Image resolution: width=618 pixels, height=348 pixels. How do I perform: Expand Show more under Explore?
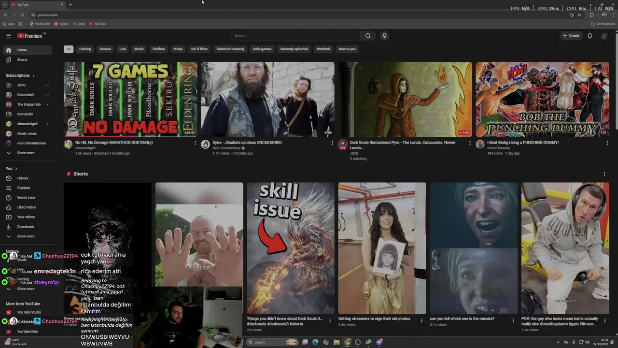[28, 289]
